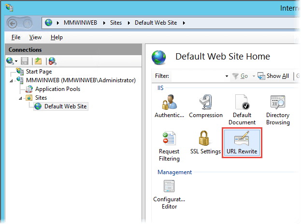Image resolution: width=301 pixels, height=224 pixels.
Task: Click the connect globe icon in Connections toolbar
Action: pyautogui.click(x=10, y=61)
